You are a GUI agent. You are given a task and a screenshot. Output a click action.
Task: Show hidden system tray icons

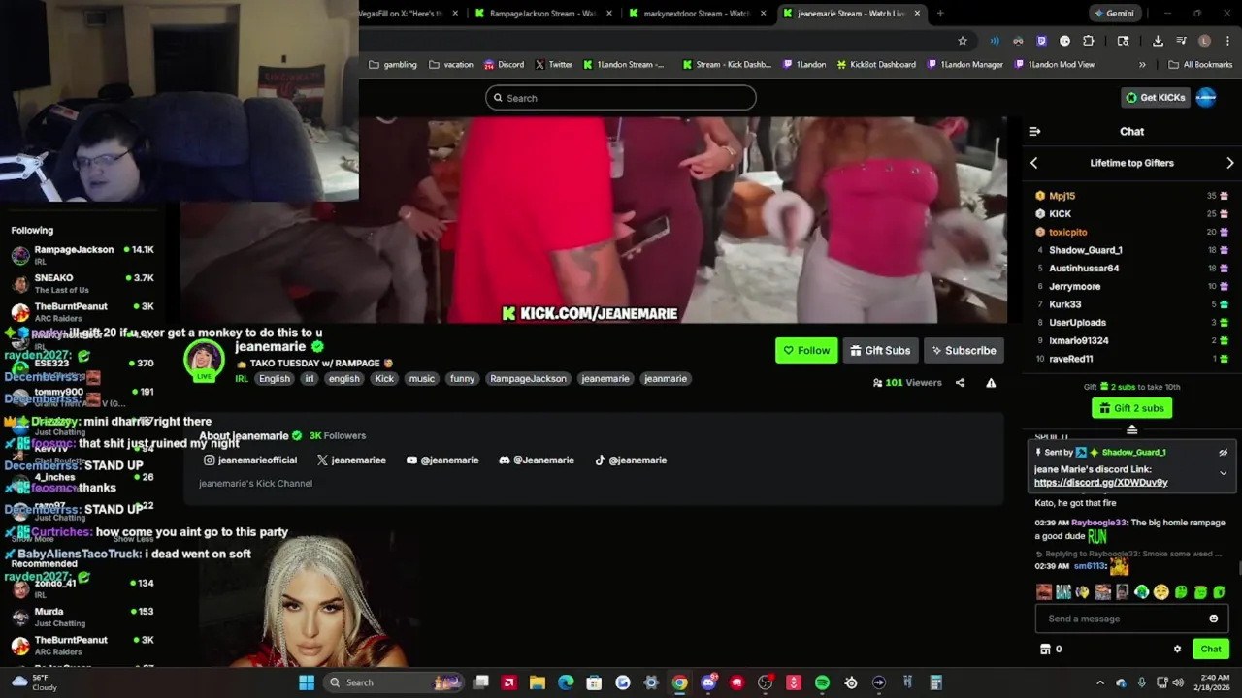1099,682
